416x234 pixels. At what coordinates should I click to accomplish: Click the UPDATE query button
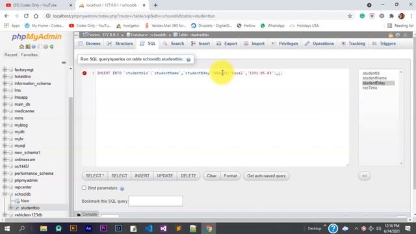point(164,176)
